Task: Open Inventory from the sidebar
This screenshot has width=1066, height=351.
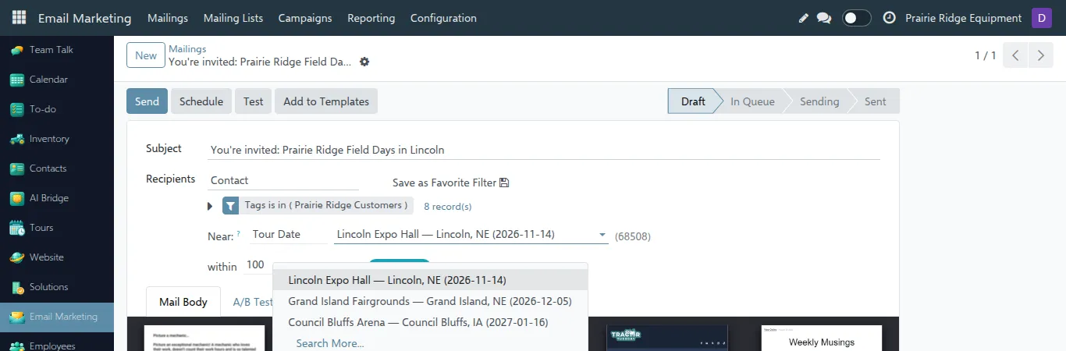Action: tap(57, 139)
